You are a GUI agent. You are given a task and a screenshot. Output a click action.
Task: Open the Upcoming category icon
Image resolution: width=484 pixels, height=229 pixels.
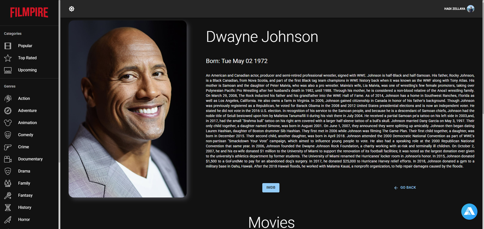[x=8, y=70]
